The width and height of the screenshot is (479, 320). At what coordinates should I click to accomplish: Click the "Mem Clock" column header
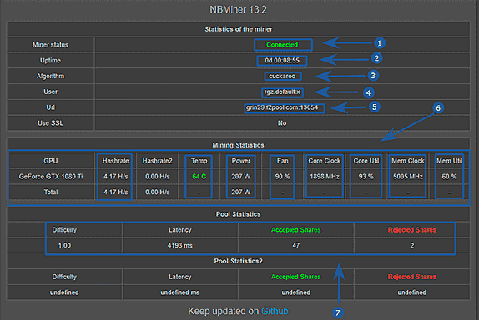pyautogui.click(x=408, y=161)
